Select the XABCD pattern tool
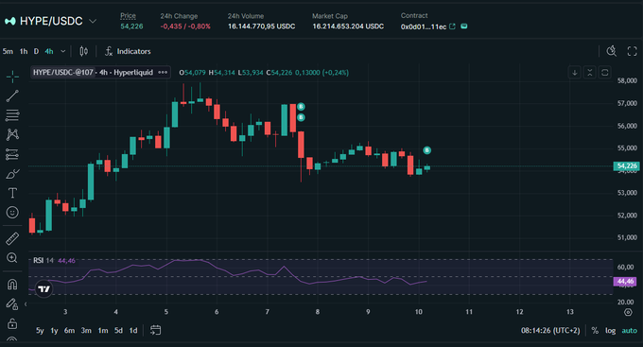643x347 pixels. pos(12,134)
